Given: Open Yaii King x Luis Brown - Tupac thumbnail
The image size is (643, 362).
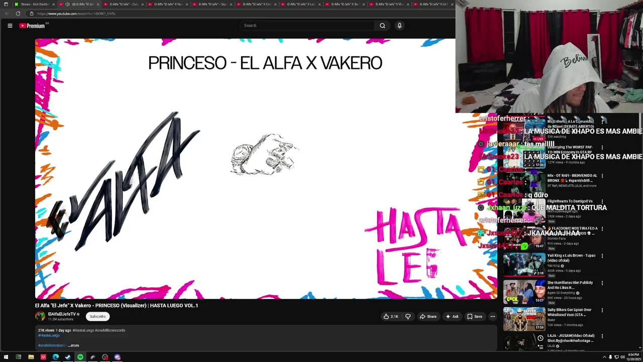Looking at the screenshot, I should [x=524, y=264].
